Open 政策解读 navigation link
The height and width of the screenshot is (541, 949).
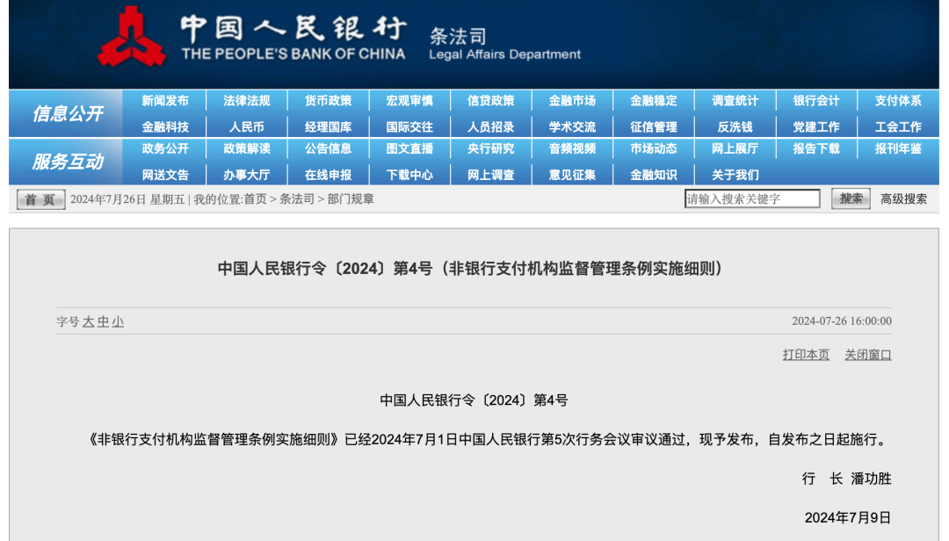(x=246, y=149)
